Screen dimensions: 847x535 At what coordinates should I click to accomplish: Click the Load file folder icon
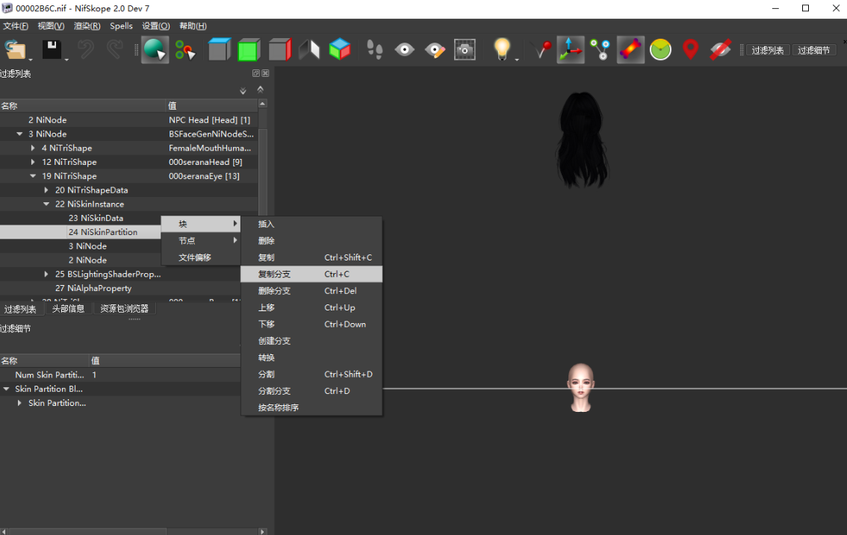pos(15,50)
